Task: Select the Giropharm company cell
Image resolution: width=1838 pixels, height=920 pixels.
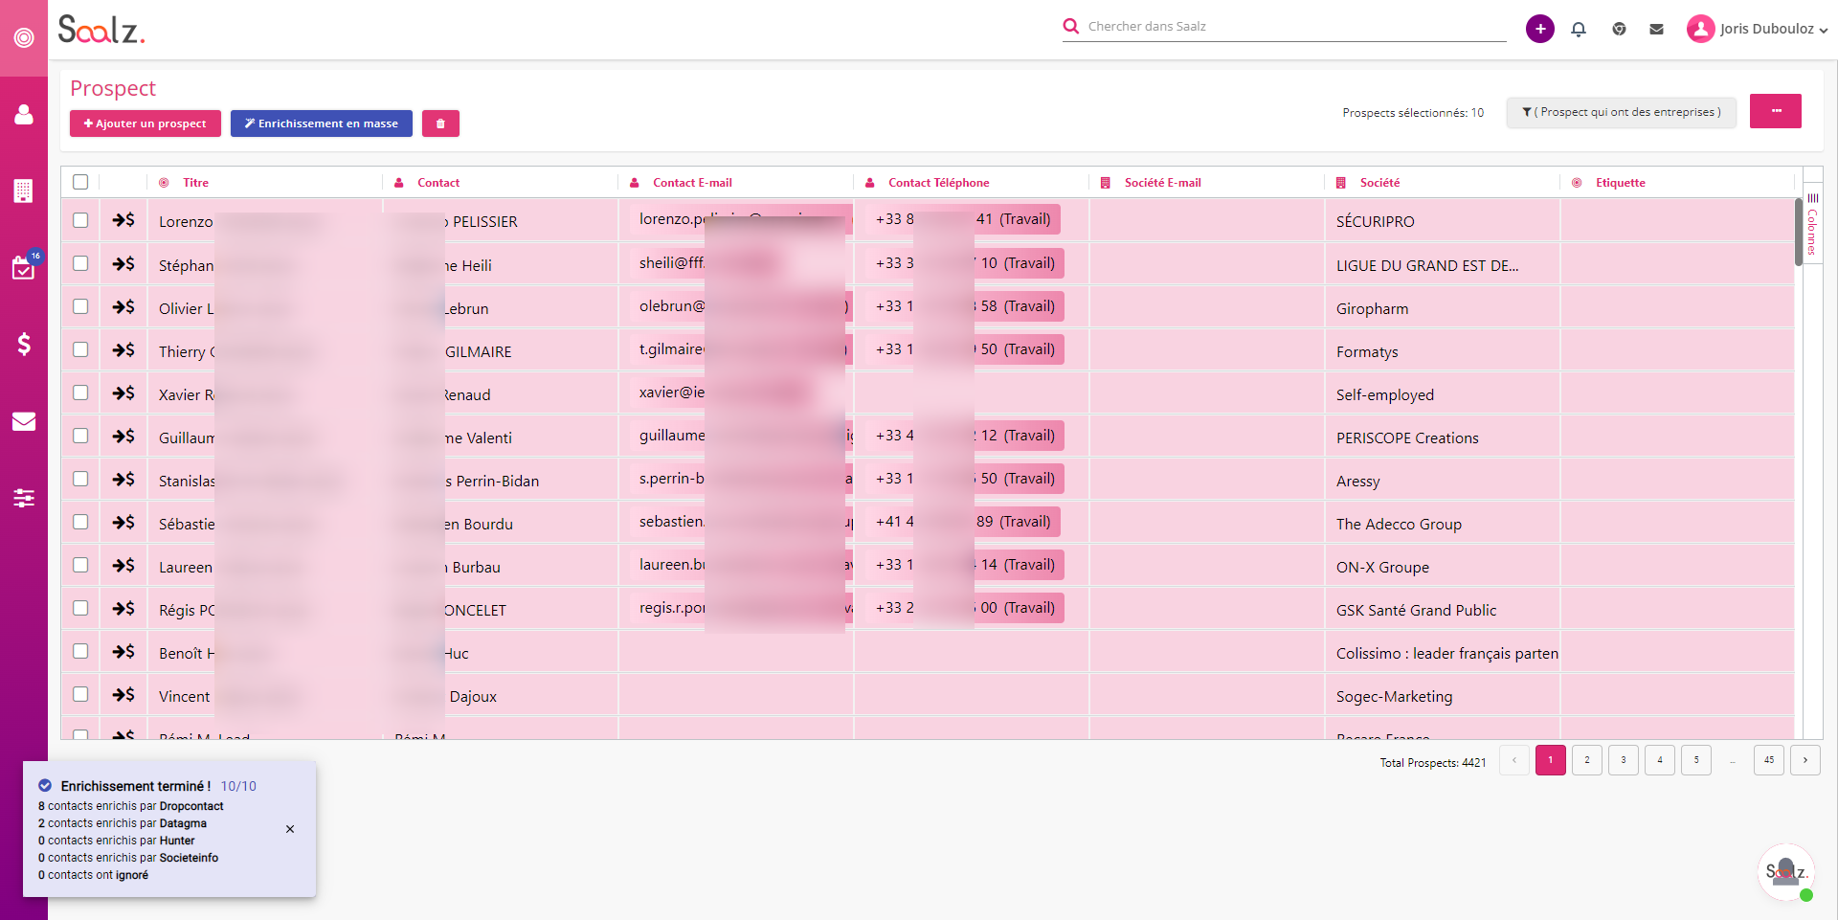Action: click(x=1443, y=308)
